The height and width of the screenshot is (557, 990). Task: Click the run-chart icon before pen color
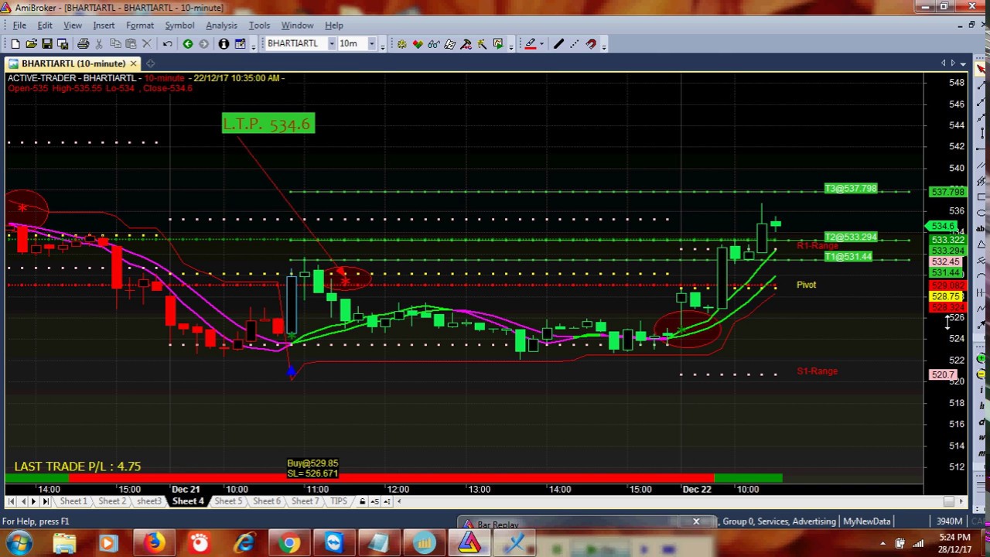tap(498, 44)
